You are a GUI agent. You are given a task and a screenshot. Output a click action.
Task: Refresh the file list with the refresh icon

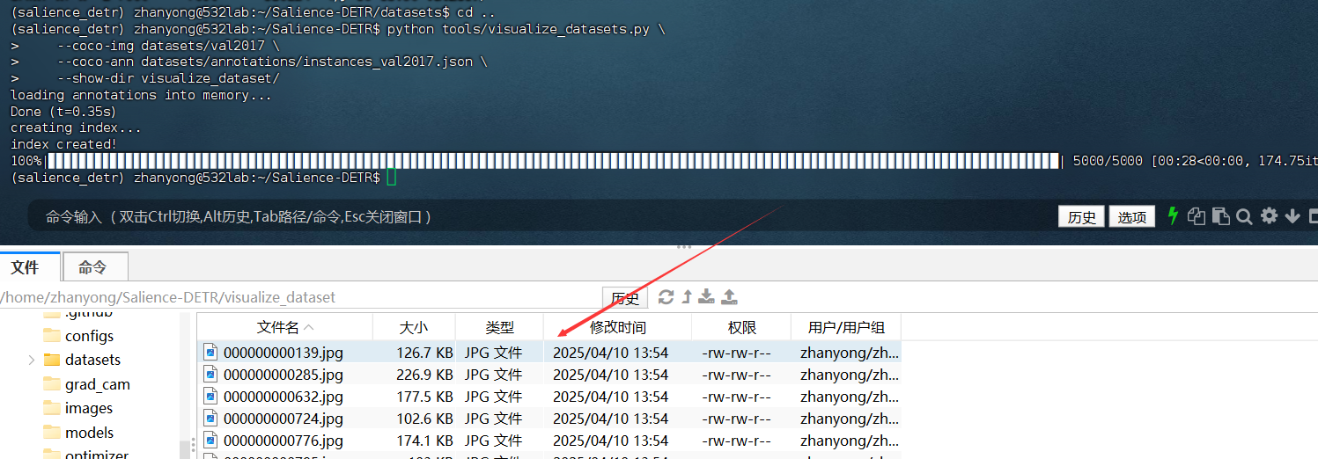tap(666, 297)
